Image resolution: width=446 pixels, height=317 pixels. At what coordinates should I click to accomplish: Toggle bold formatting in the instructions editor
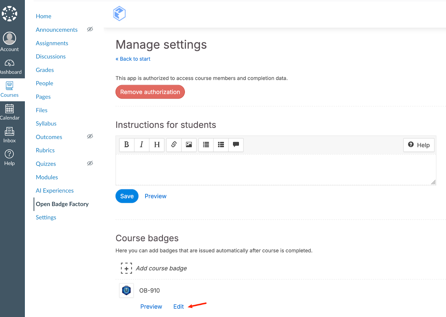click(x=127, y=145)
